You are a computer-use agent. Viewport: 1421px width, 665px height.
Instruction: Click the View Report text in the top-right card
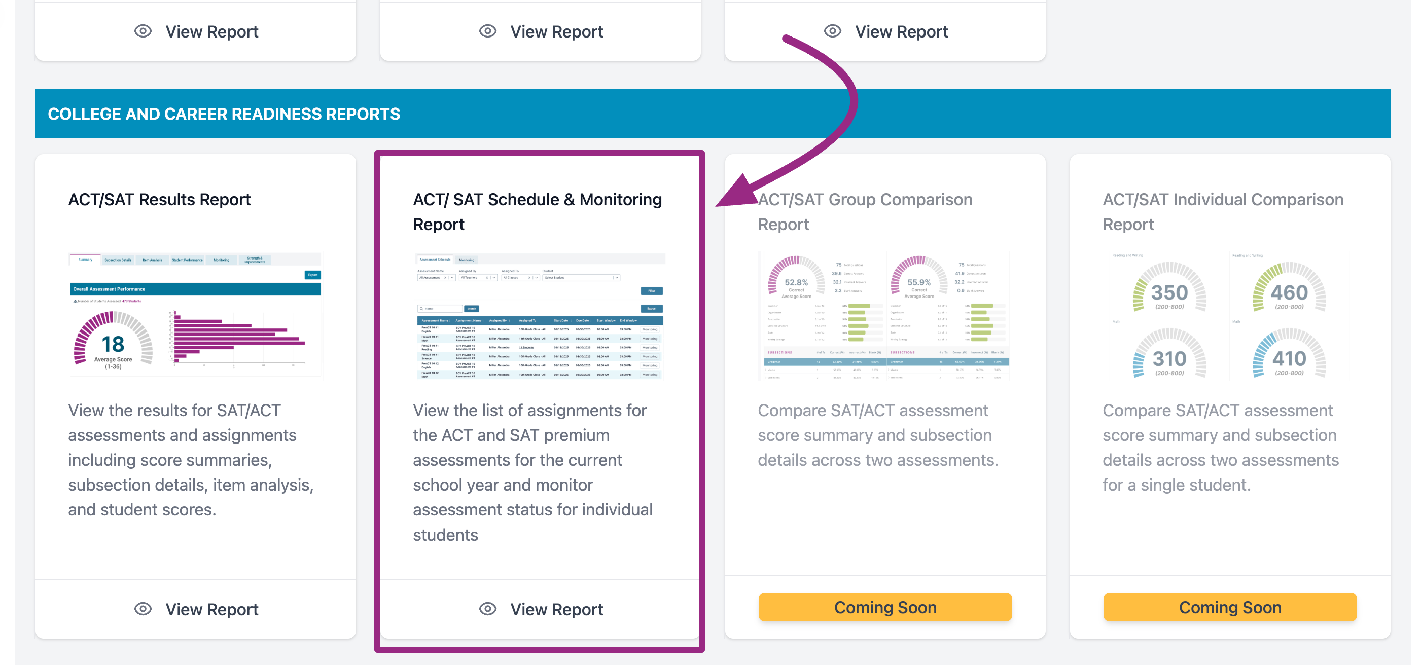(901, 32)
